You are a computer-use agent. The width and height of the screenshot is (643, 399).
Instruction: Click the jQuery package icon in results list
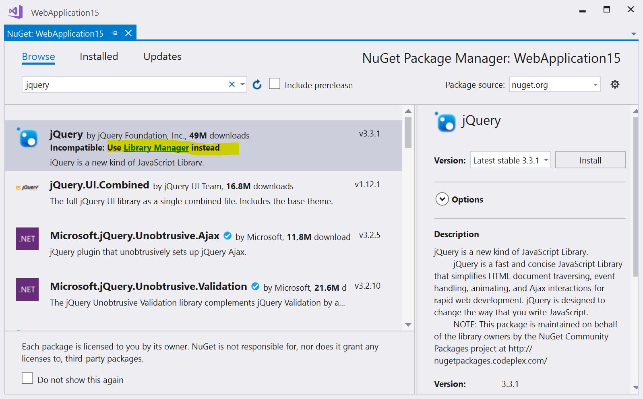(x=27, y=138)
